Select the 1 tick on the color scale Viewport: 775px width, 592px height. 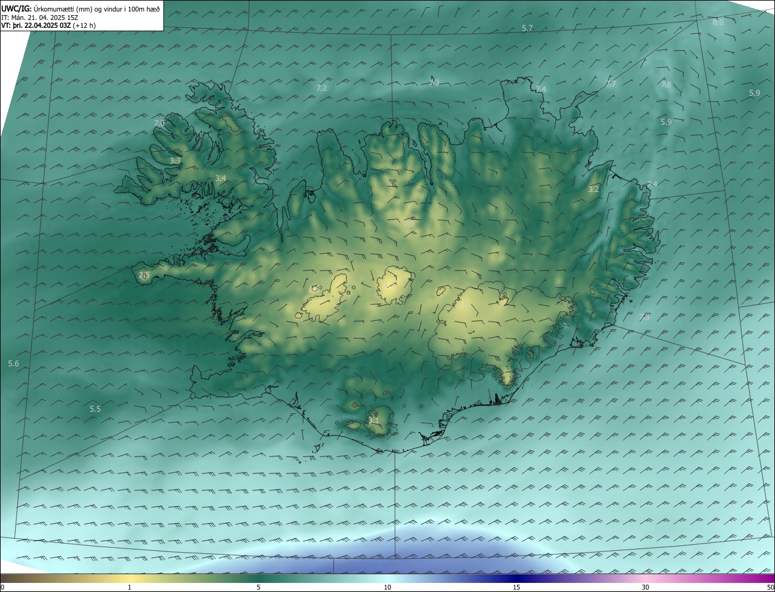(130, 587)
